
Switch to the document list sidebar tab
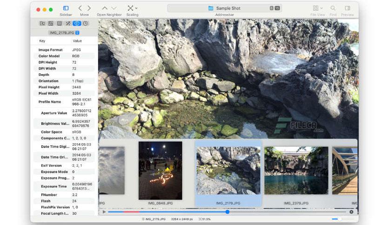tap(59, 23)
